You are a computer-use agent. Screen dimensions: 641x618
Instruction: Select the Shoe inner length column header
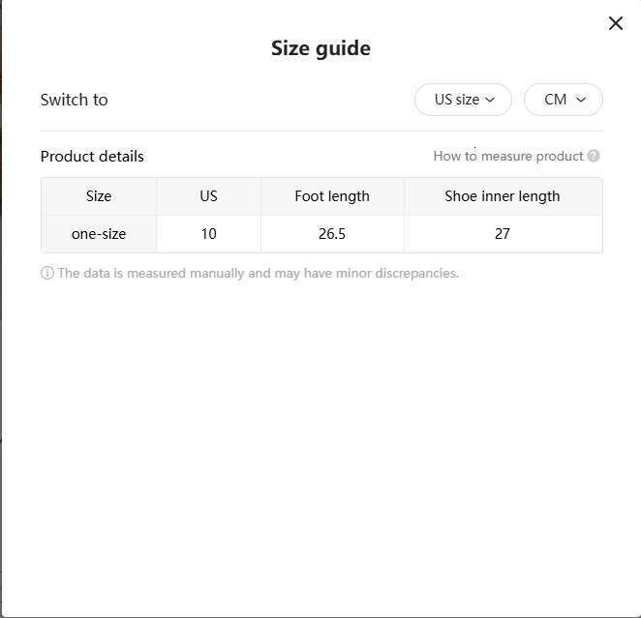coord(502,196)
